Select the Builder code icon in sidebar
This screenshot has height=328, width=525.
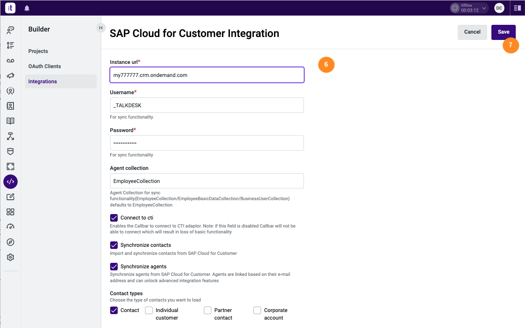tap(11, 182)
